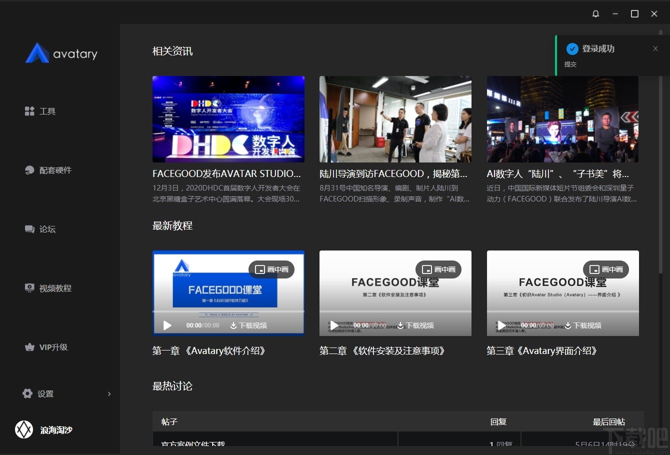Click the 登录成功 notification title

coord(598,48)
